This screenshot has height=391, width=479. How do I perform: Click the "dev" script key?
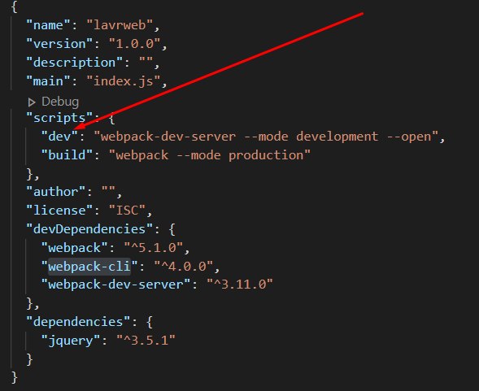coord(59,137)
